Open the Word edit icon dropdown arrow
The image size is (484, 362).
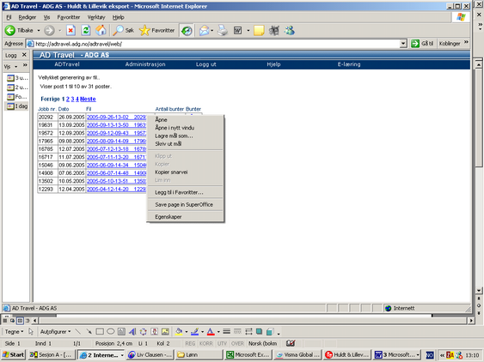[248, 31]
